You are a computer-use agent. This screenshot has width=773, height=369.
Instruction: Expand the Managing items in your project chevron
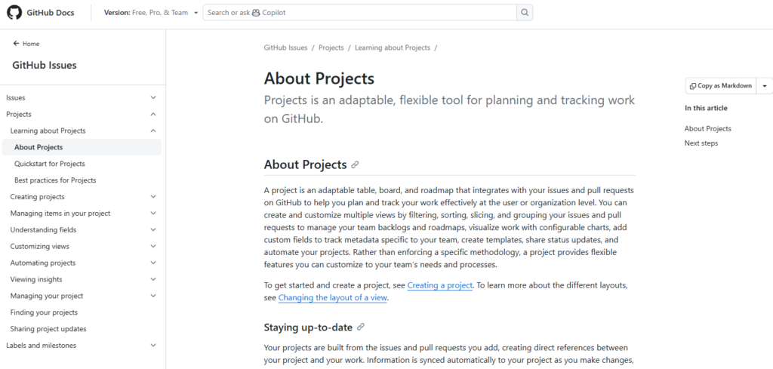click(x=153, y=214)
